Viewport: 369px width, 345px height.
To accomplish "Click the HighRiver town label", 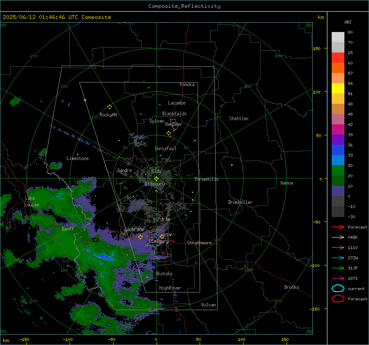I will 170,288.
